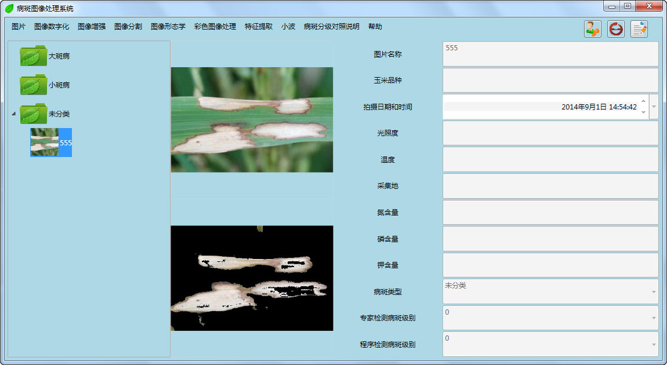The image size is (667, 365).
Task: Open the 未分类 folder icon
Action: pyautogui.click(x=33, y=114)
